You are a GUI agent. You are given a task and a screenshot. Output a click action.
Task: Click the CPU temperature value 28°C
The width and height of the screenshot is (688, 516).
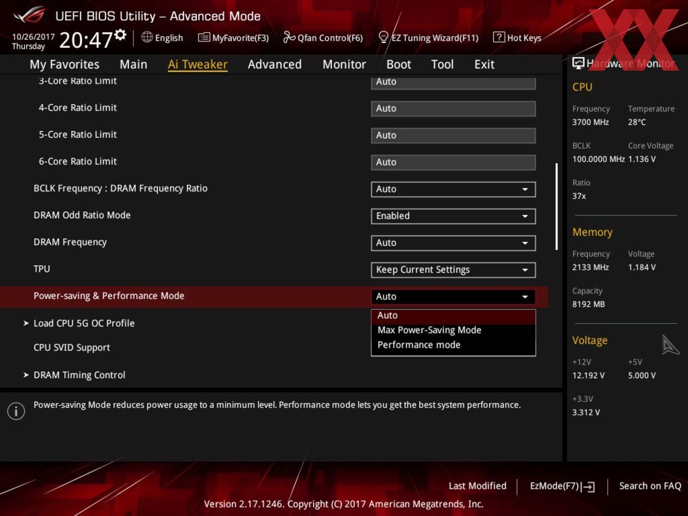[x=637, y=122]
